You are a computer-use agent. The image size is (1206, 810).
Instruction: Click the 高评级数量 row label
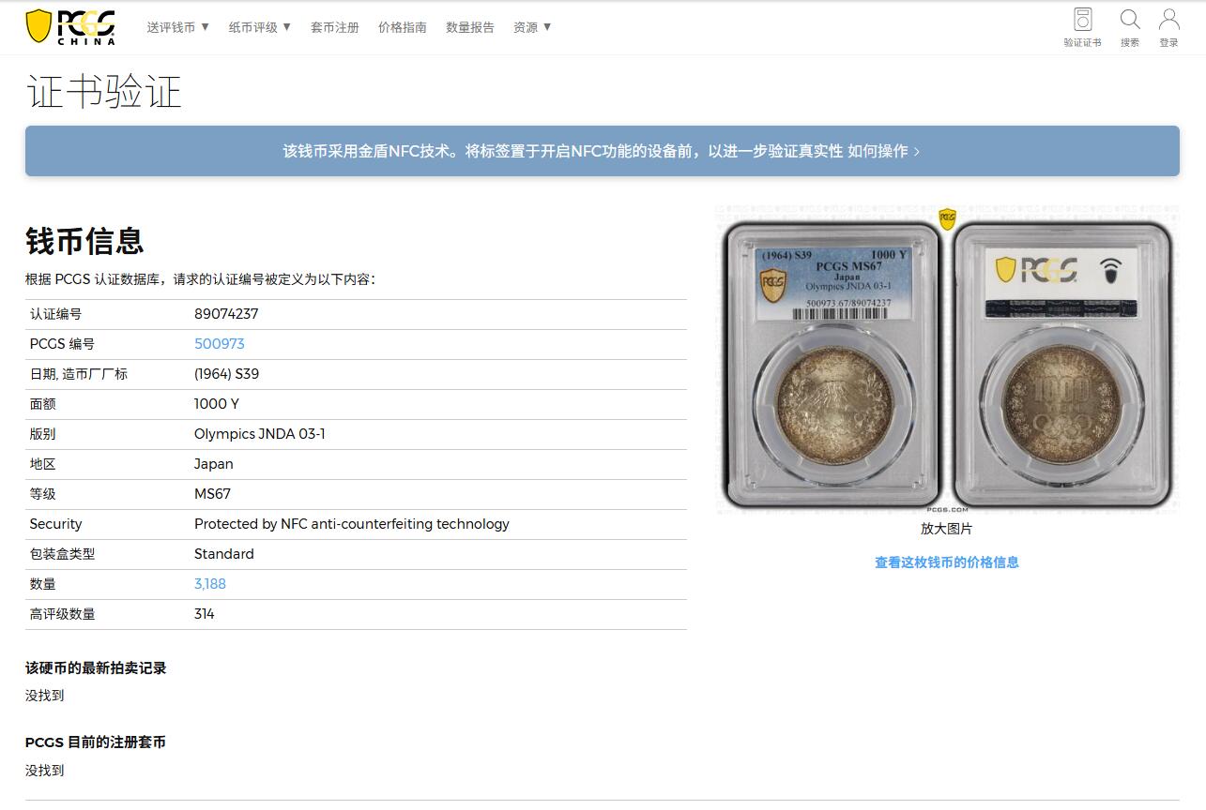(x=62, y=614)
